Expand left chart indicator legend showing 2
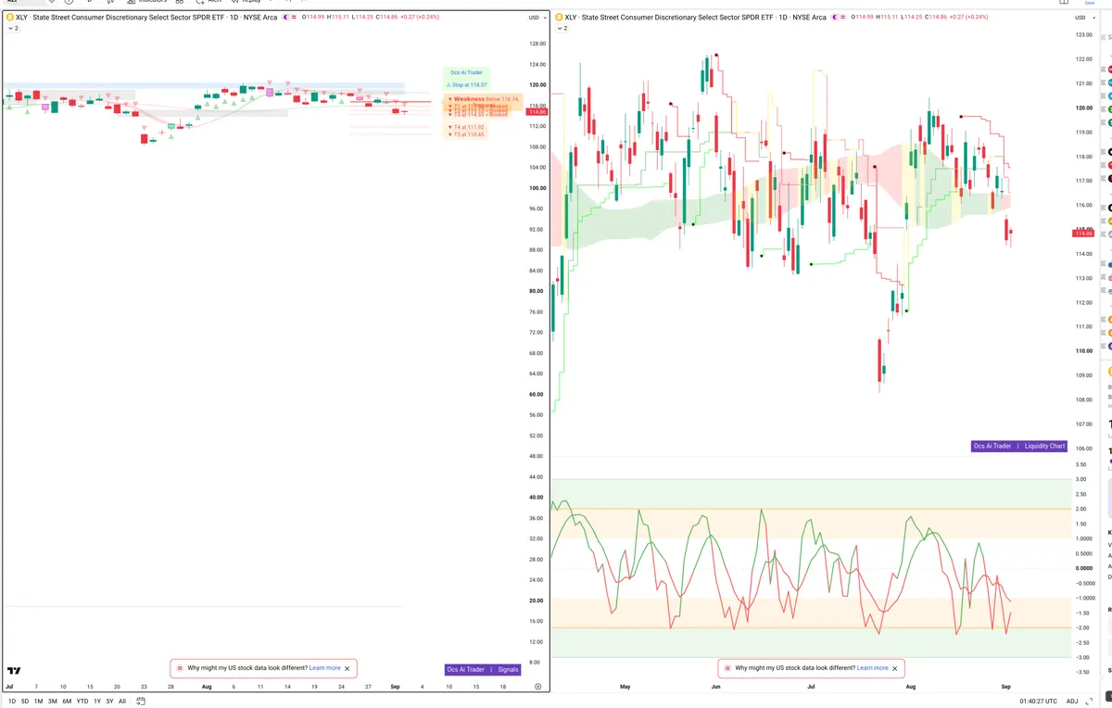The width and height of the screenshot is (1112, 708). [12, 29]
